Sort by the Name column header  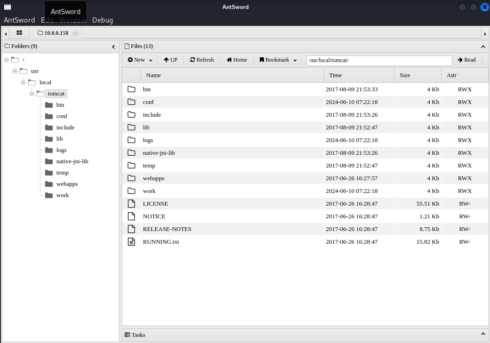232,75
